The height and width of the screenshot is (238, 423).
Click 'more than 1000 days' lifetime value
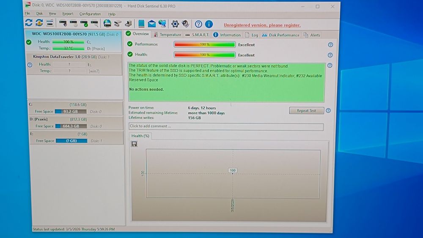click(206, 113)
